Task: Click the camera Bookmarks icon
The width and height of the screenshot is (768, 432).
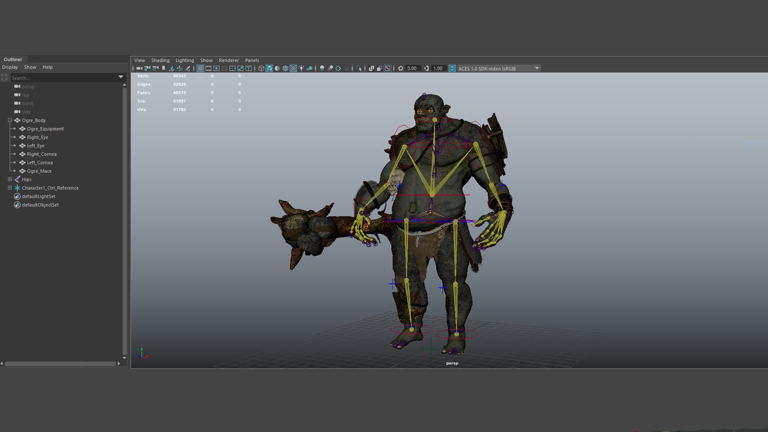Action: 164,68
